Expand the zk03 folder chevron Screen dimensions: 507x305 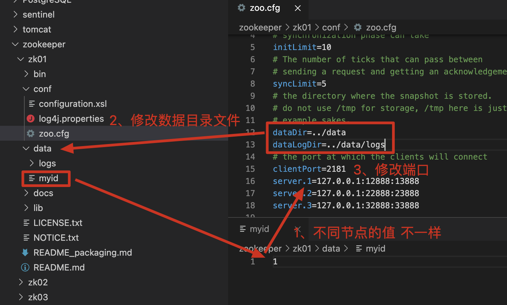coord(21,297)
